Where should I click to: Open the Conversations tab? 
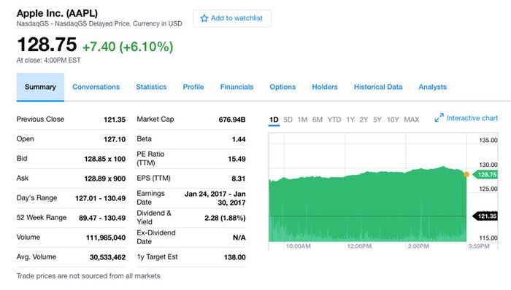point(96,87)
